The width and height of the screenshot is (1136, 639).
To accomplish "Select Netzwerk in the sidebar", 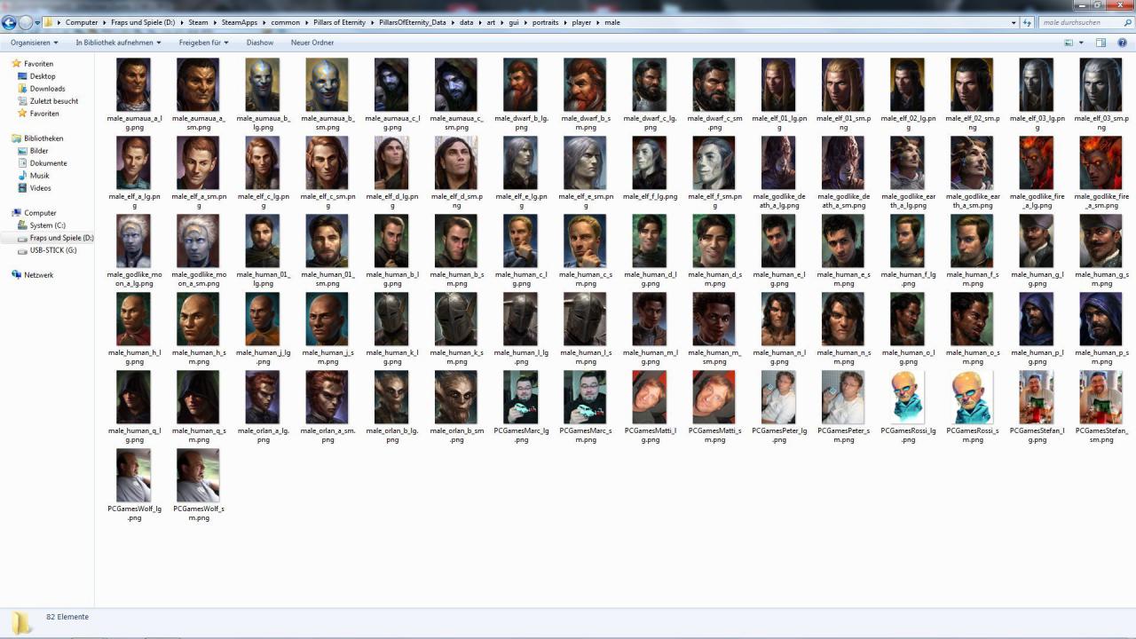I will click(38, 275).
